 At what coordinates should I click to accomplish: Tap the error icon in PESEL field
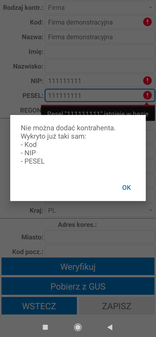coord(148,95)
